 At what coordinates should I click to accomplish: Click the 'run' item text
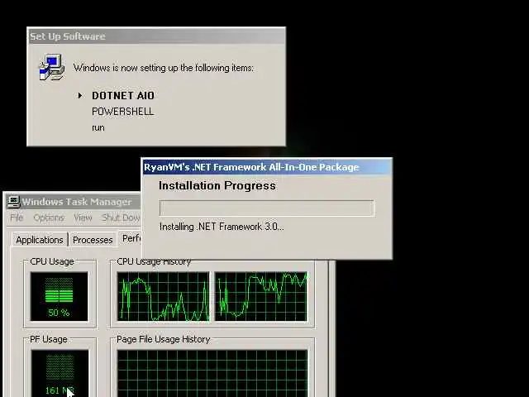98,128
